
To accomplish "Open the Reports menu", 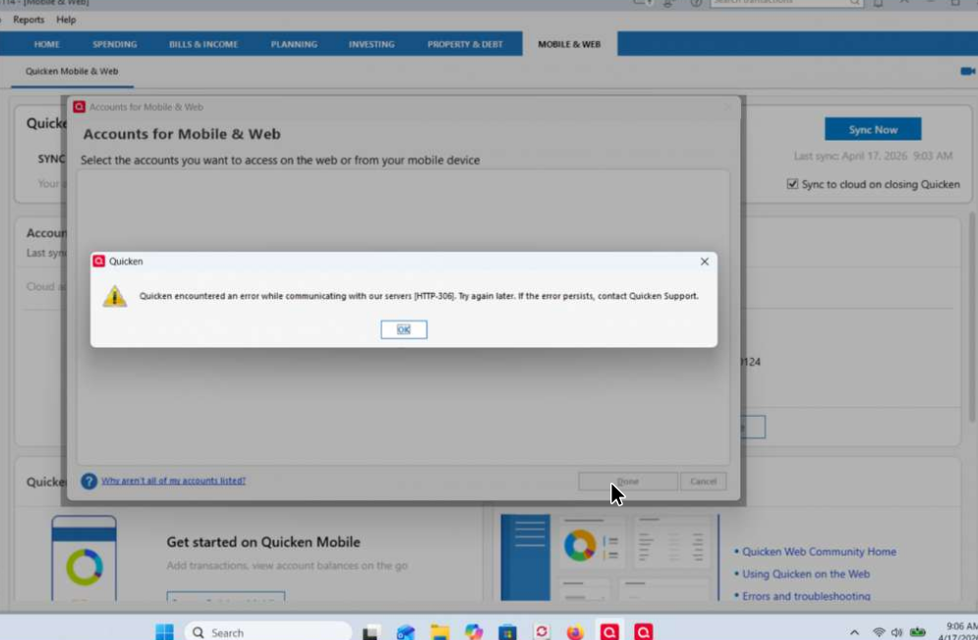I will 29,20.
